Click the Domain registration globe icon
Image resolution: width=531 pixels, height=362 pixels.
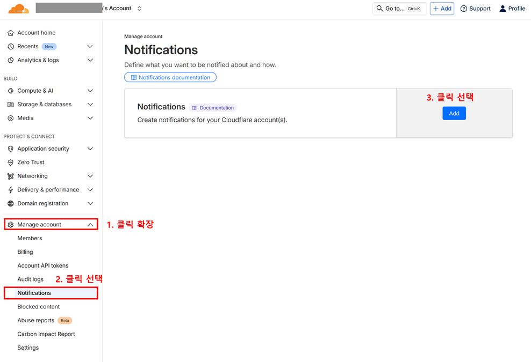(11, 203)
